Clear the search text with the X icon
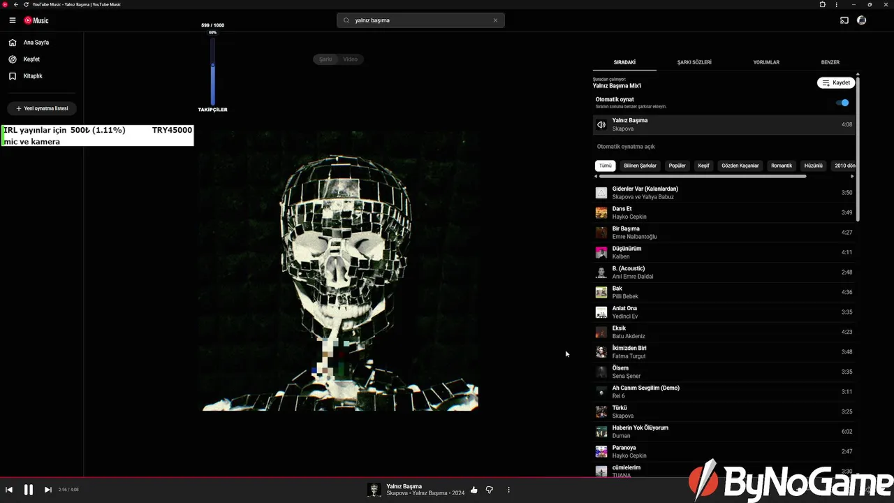 (495, 20)
